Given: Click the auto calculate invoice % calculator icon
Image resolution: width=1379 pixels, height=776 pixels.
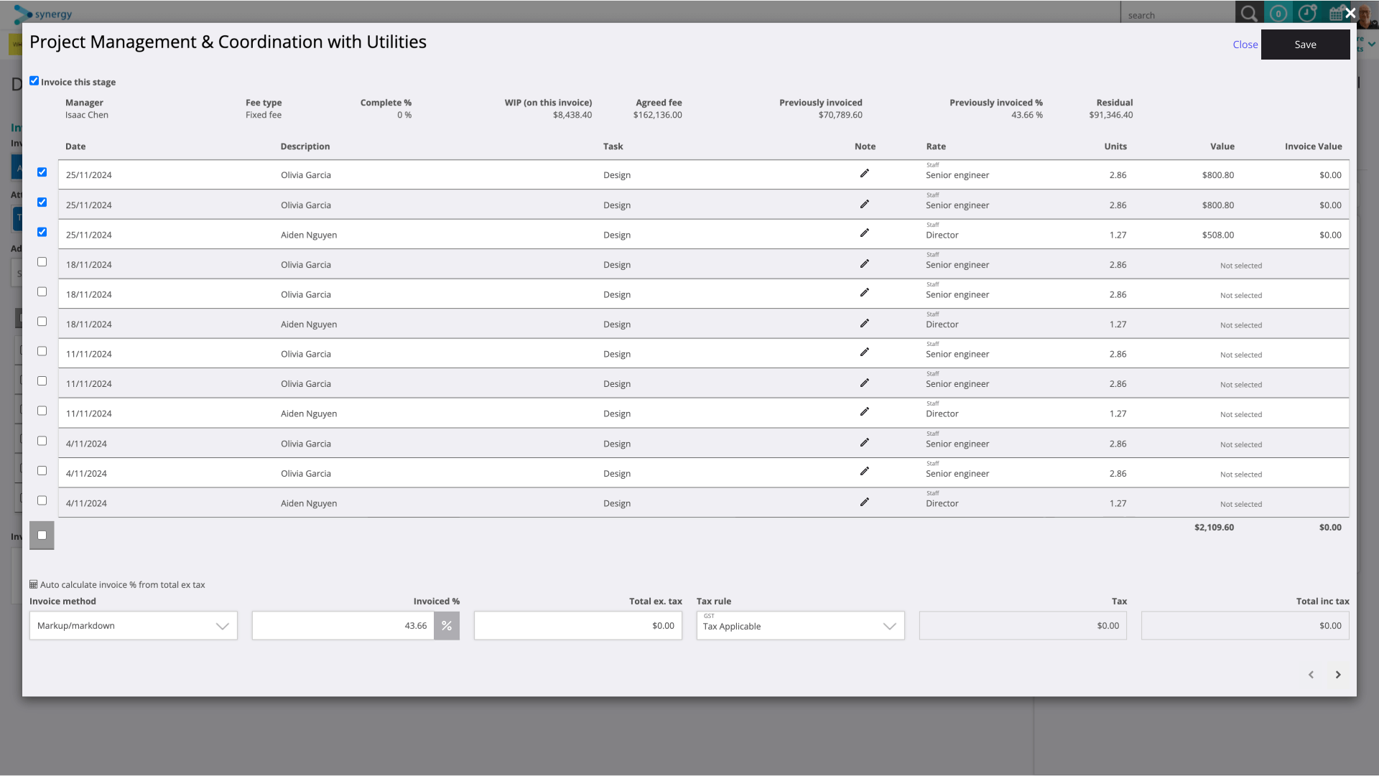Looking at the screenshot, I should [33, 584].
